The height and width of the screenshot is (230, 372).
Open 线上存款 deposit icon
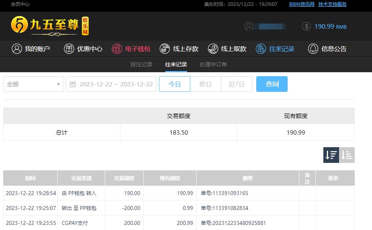coord(165,49)
